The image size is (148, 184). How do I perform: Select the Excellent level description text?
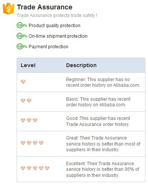tap(103, 169)
